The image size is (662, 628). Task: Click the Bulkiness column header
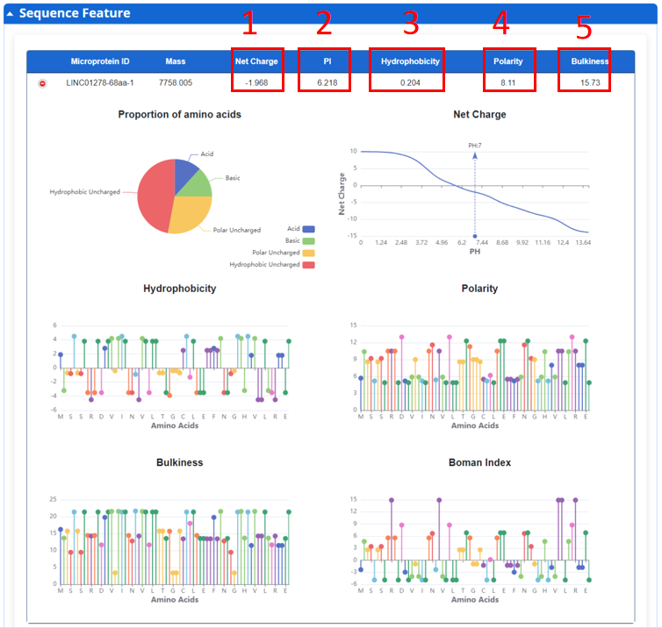(x=584, y=61)
